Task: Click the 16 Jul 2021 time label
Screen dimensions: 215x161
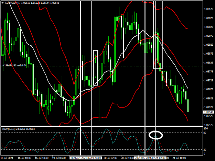Action: click(7, 158)
